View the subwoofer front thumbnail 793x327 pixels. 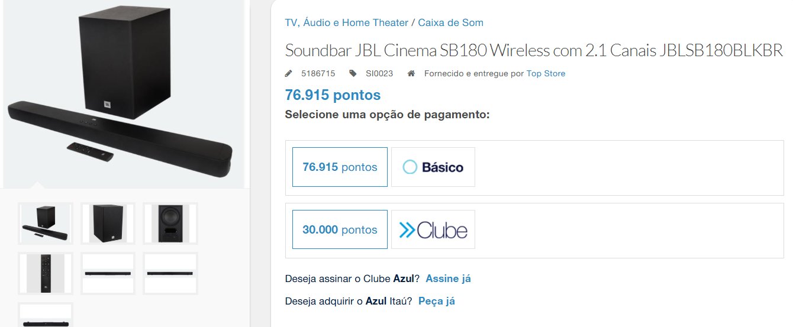point(108,224)
